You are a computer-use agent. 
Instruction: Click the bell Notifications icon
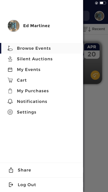click(x=10, y=102)
